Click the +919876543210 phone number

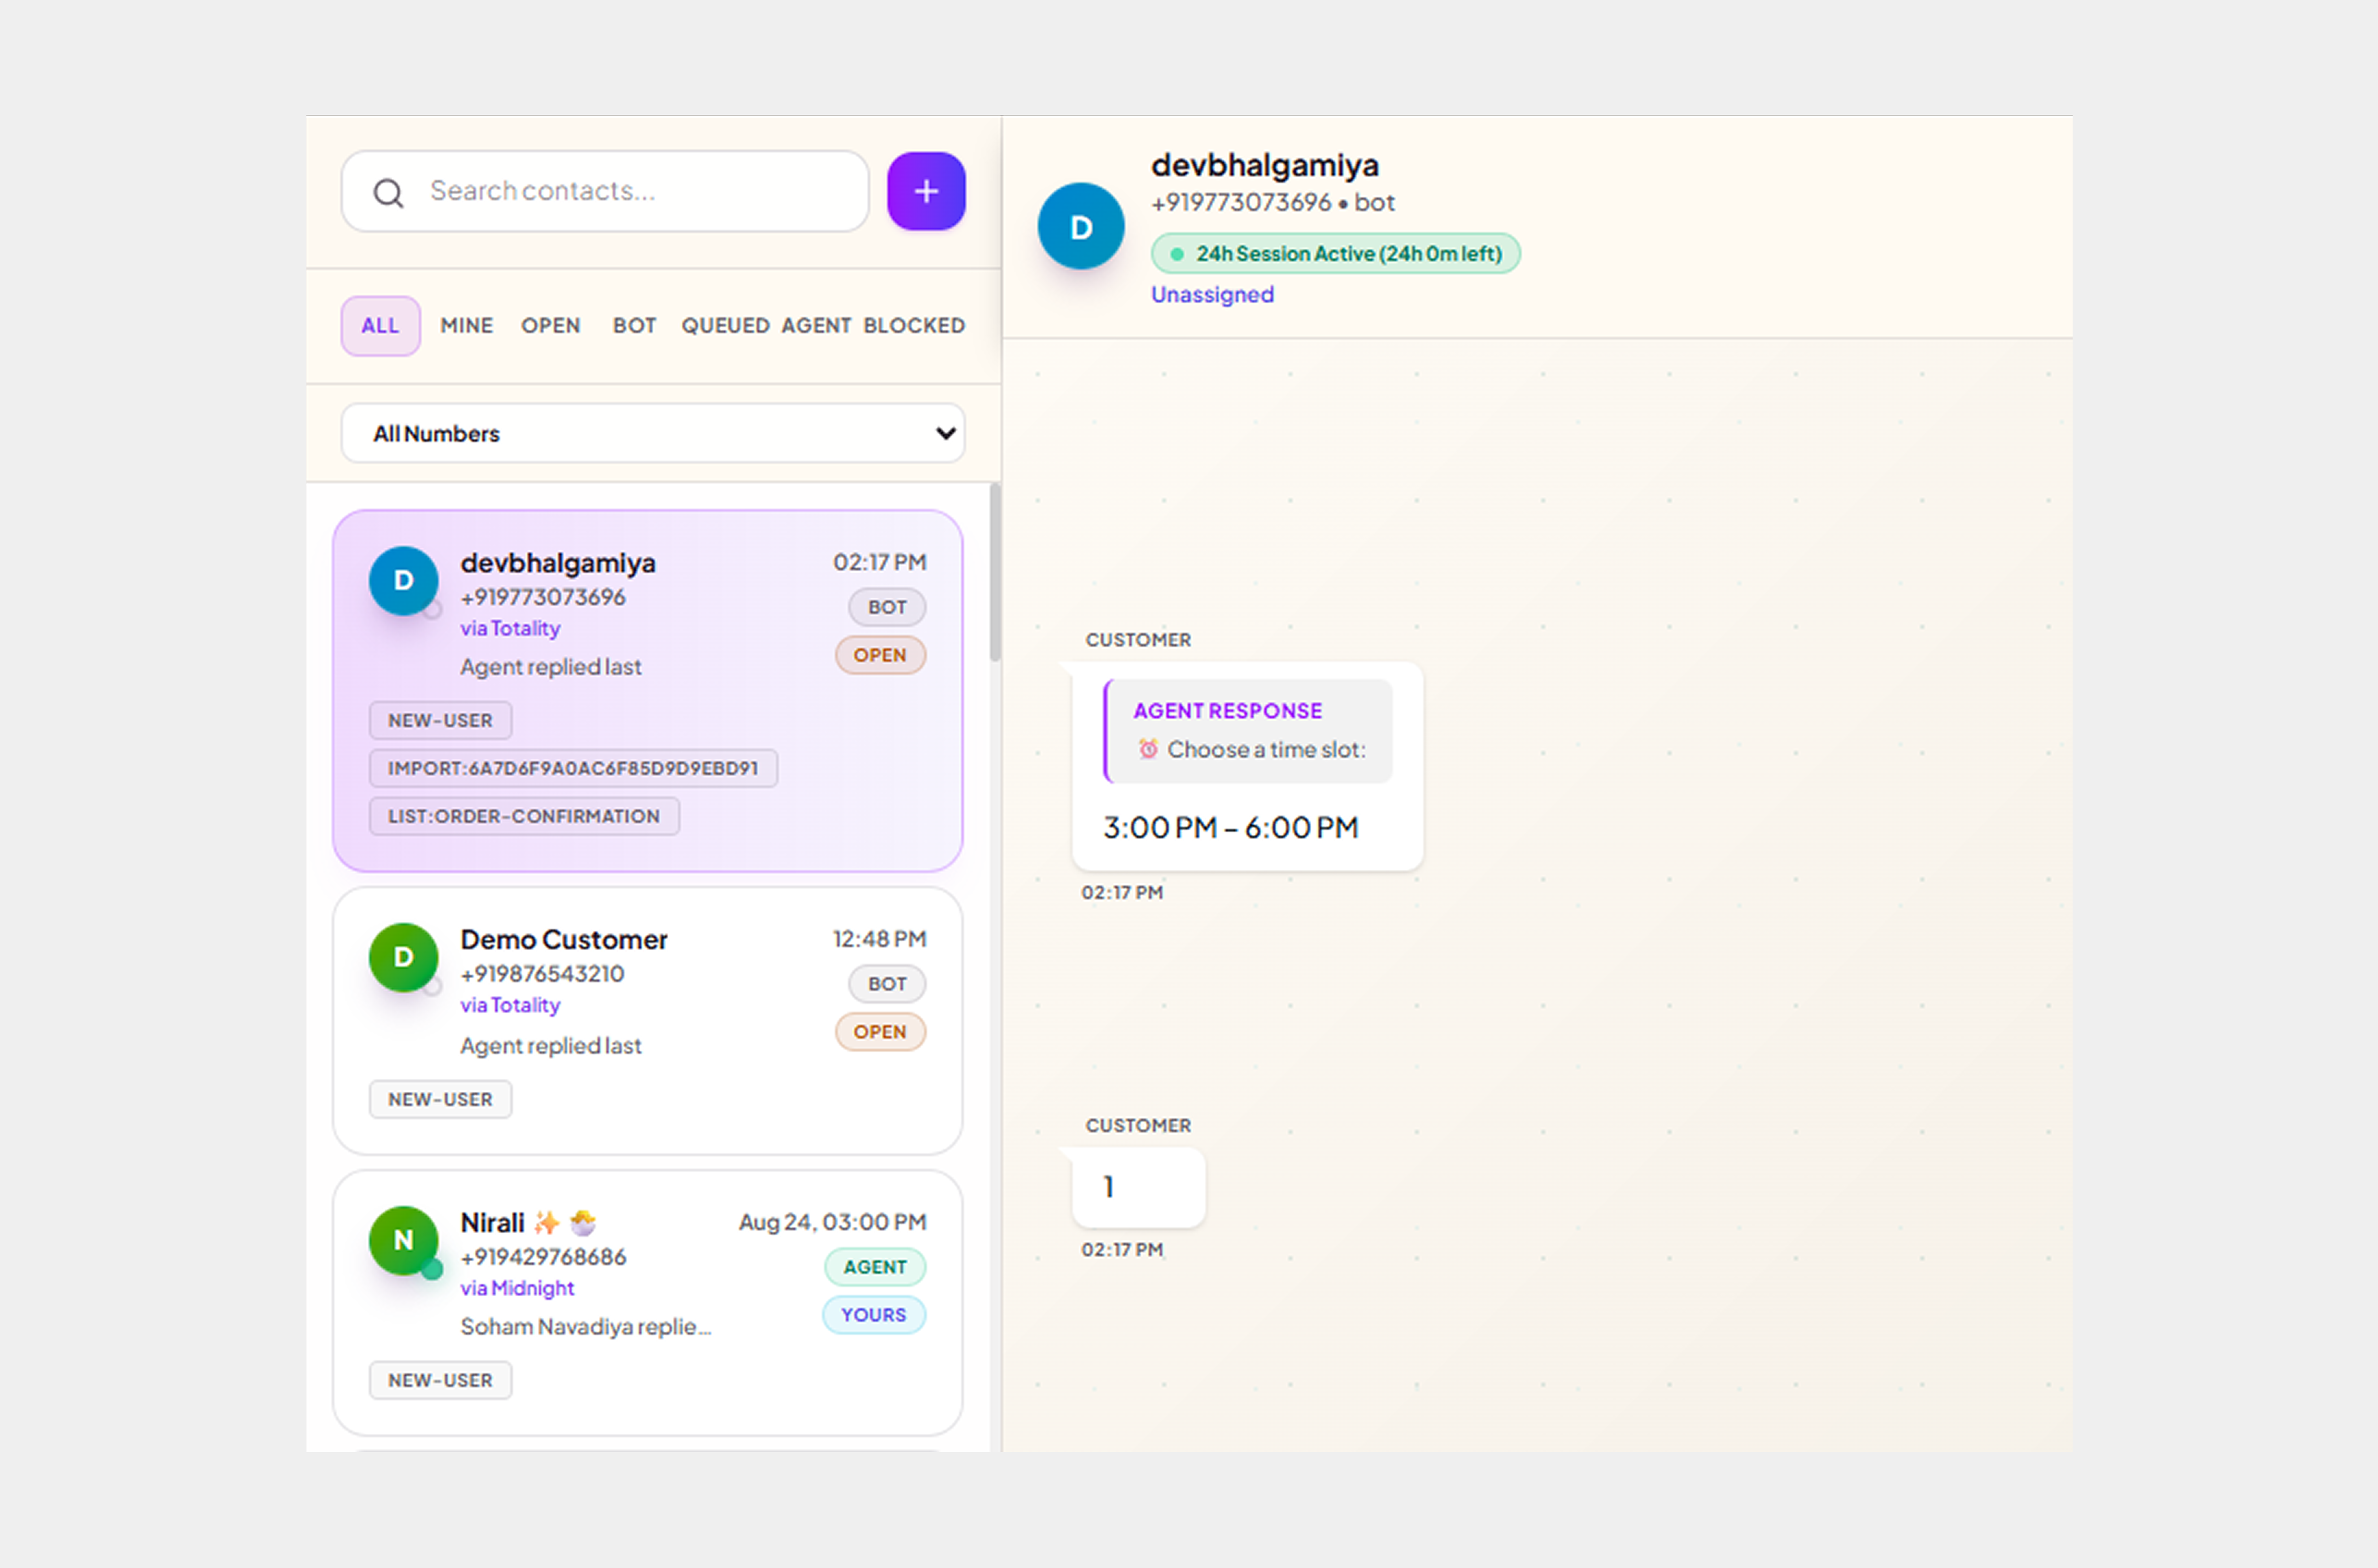[x=541, y=974]
